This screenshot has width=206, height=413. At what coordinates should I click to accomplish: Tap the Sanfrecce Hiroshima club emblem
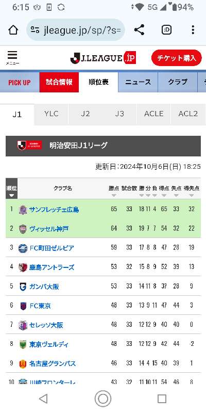pyautogui.click(x=23, y=210)
